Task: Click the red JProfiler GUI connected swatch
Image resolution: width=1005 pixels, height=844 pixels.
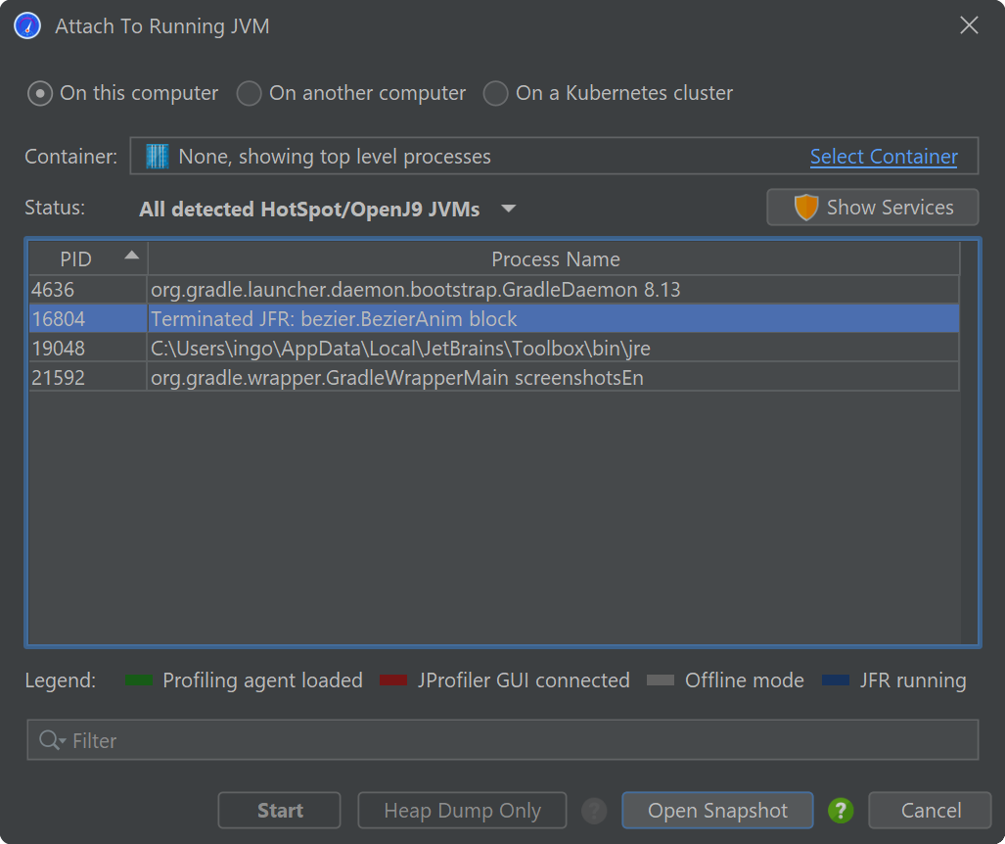Action: point(393,680)
